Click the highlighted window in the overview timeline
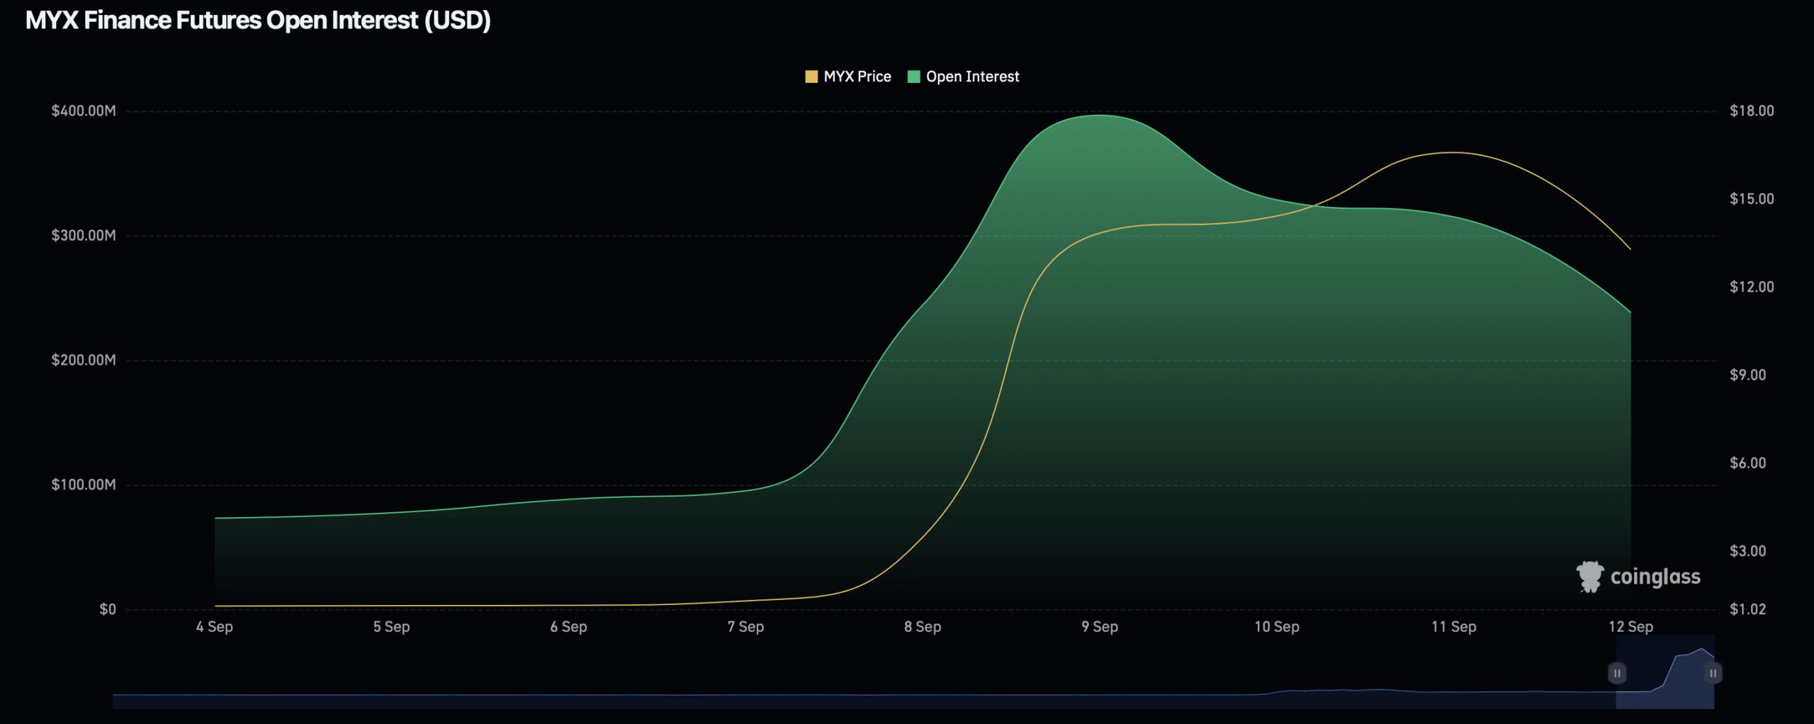Viewport: 1814px width, 724px height. point(1665,680)
